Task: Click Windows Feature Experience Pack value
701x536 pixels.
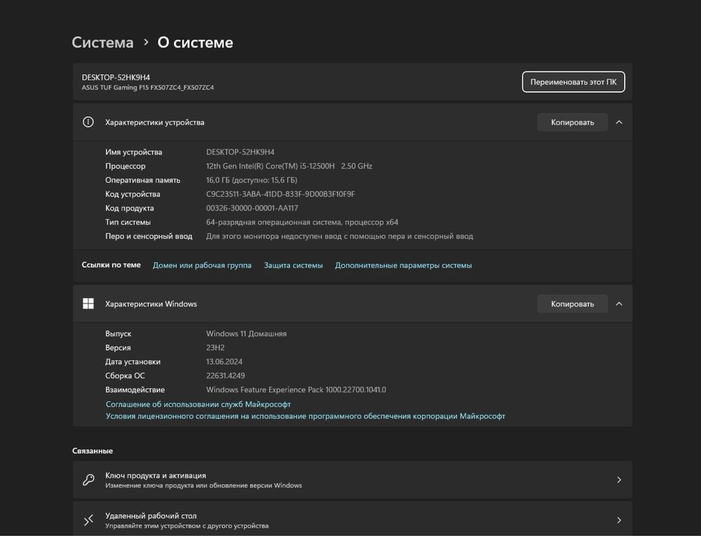Action: [296, 390]
